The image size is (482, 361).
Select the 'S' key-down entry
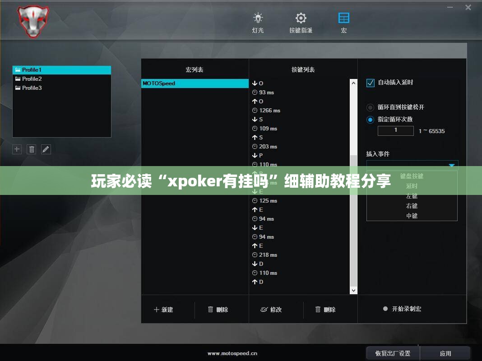258,119
